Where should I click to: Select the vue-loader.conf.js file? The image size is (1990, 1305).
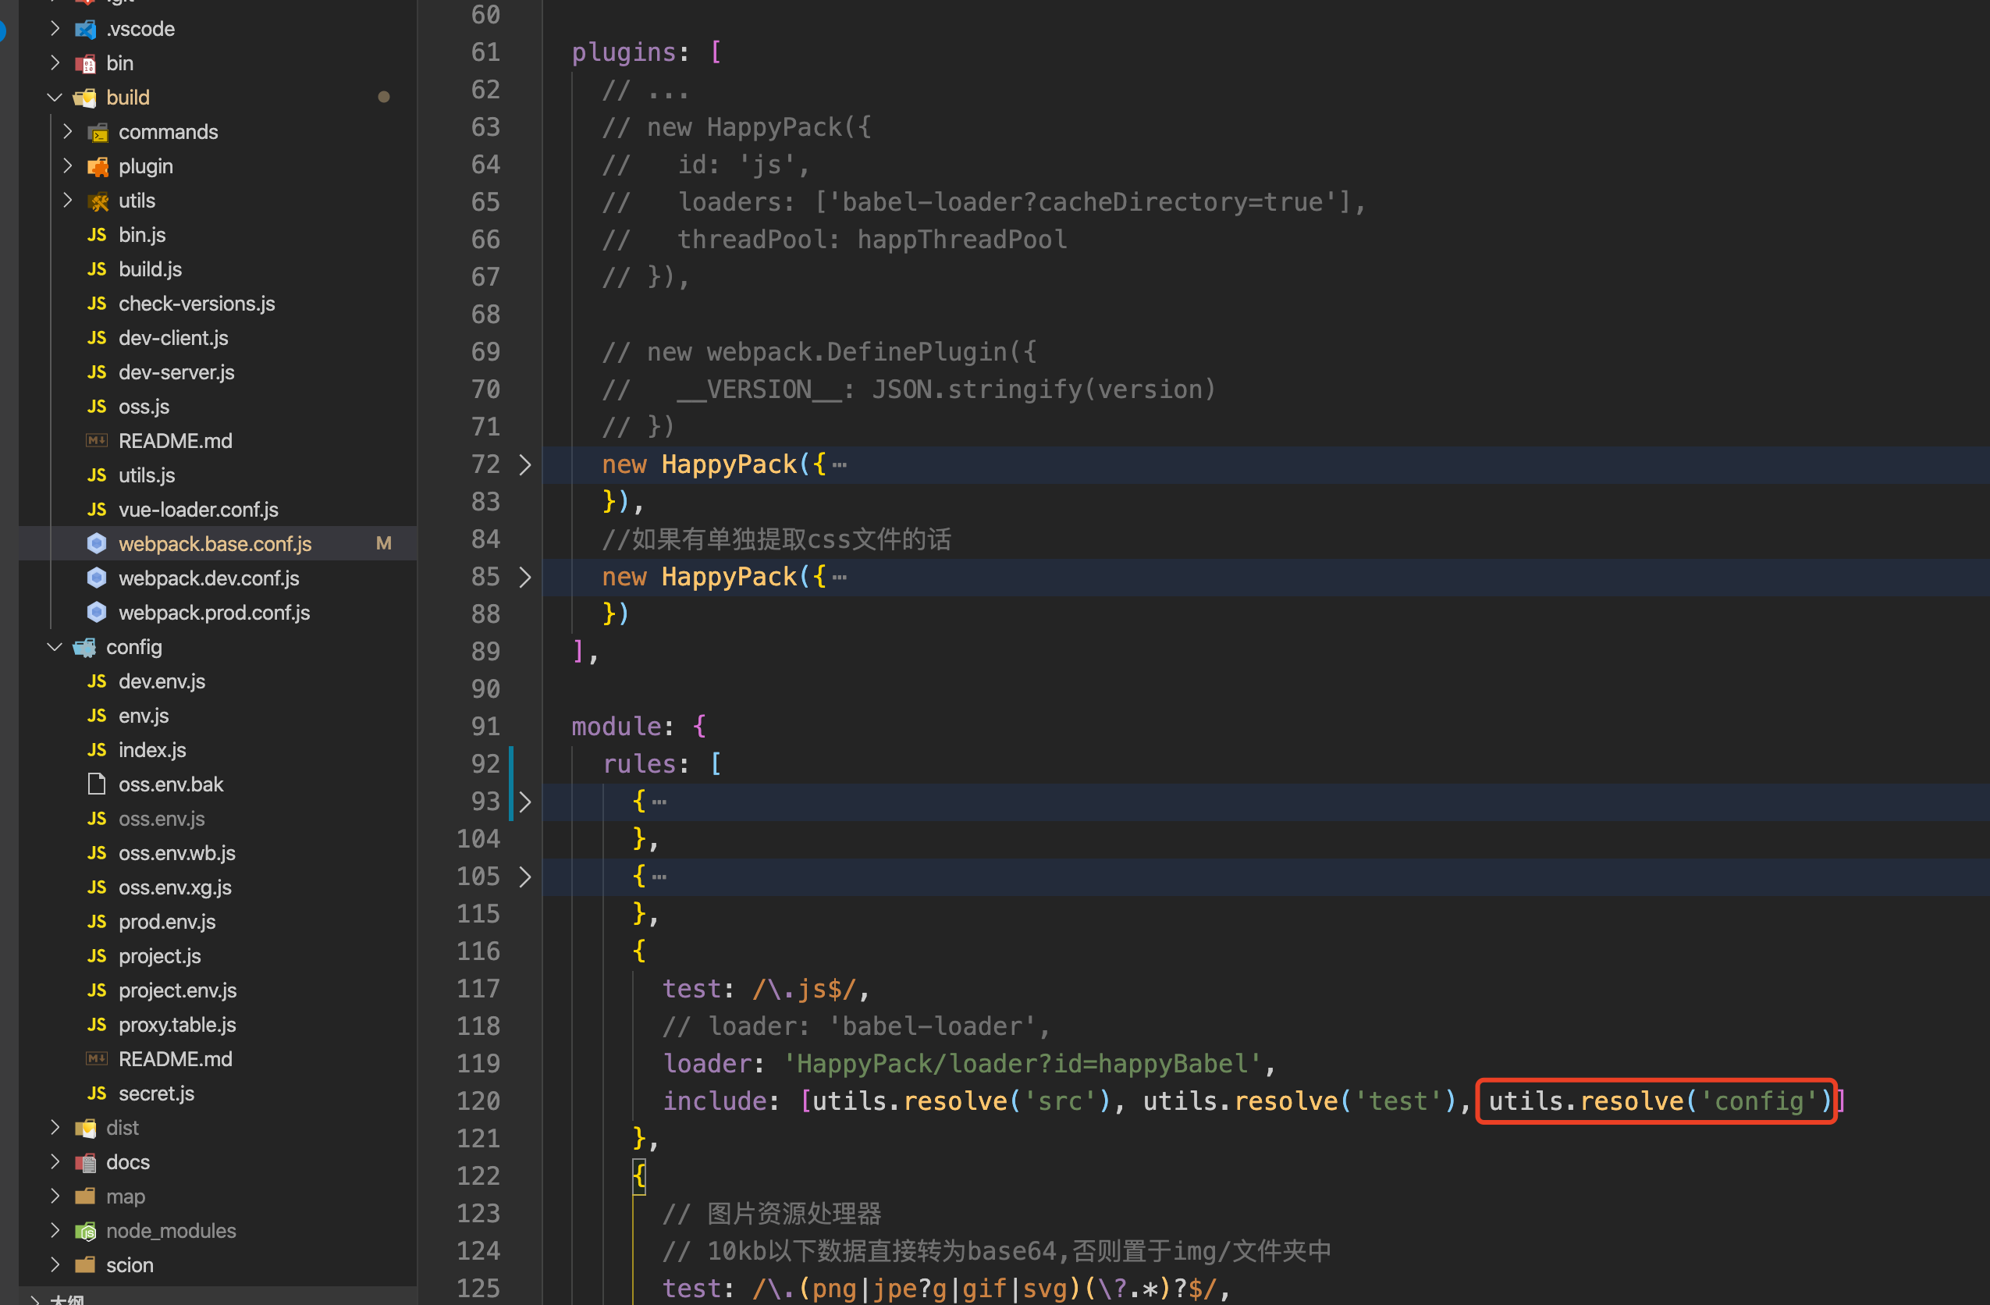[x=198, y=509]
